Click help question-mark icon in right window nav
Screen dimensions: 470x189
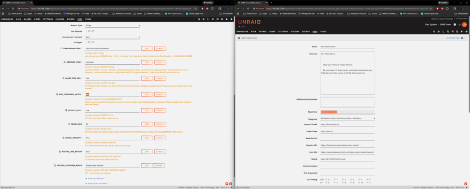pyautogui.click(x=466, y=31)
